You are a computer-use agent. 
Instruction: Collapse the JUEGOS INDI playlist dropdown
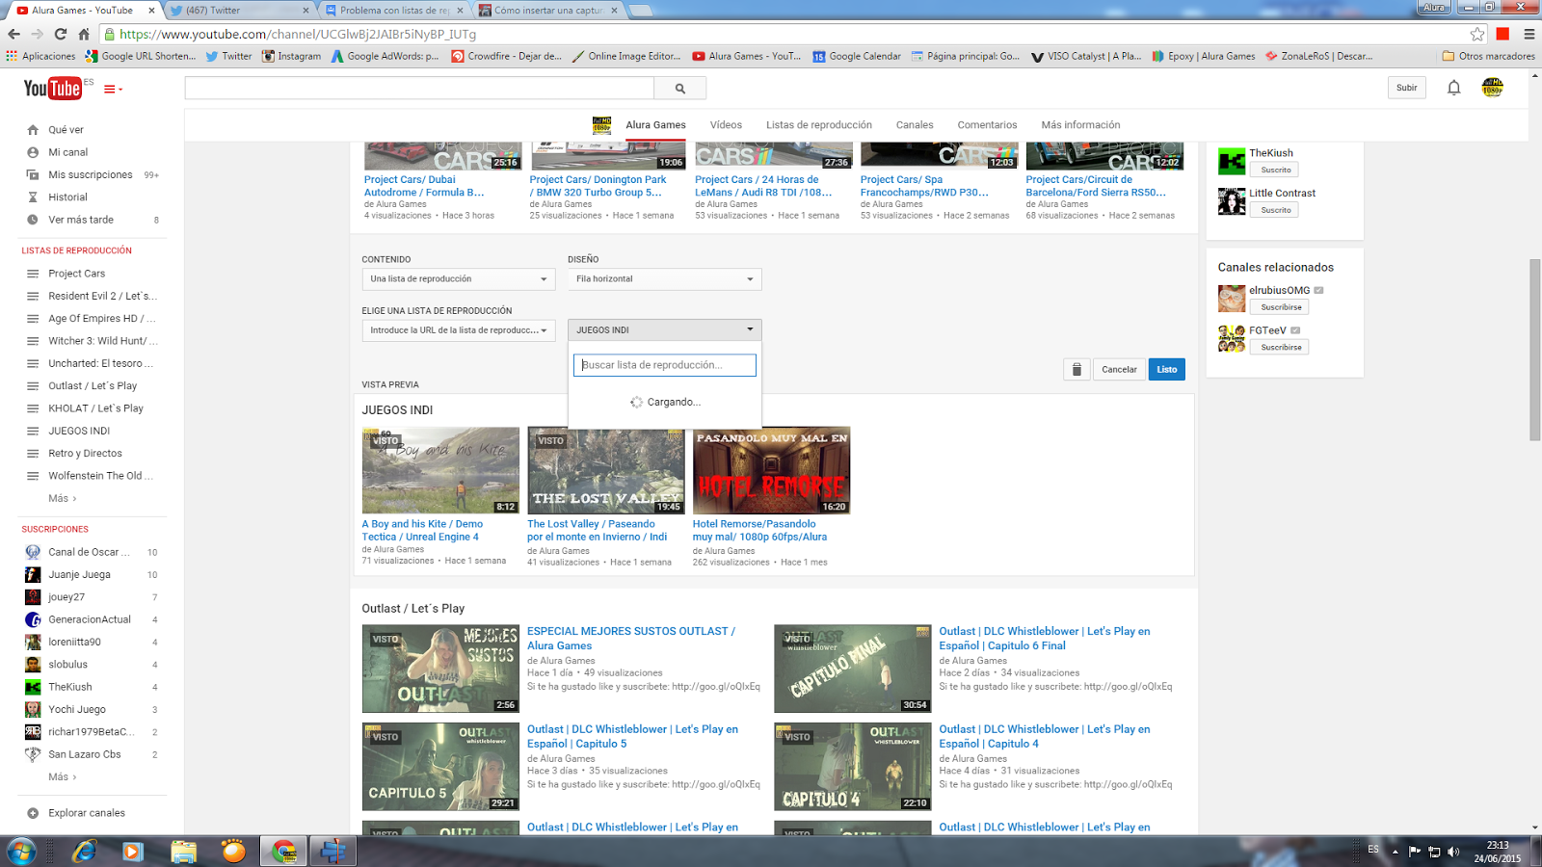(x=665, y=330)
